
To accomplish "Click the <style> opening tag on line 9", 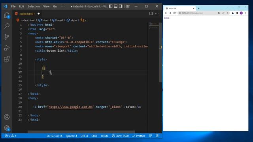I will (x=41, y=59).
